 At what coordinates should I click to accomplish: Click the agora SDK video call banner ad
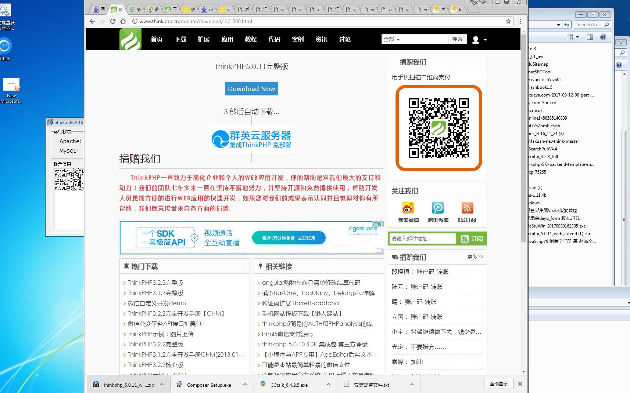[x=252, y=237]
